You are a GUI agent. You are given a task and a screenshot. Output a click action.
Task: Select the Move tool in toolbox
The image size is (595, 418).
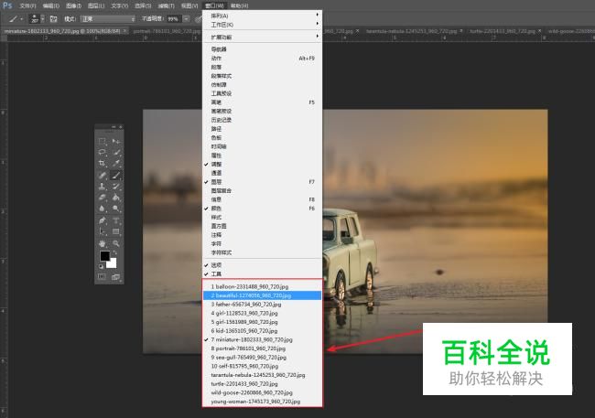[x=116, y=141]
